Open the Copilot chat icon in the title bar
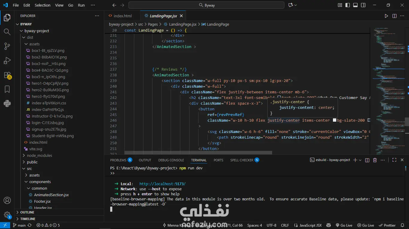The width and height of the screenshot is (409, 229). click(290, 5)
